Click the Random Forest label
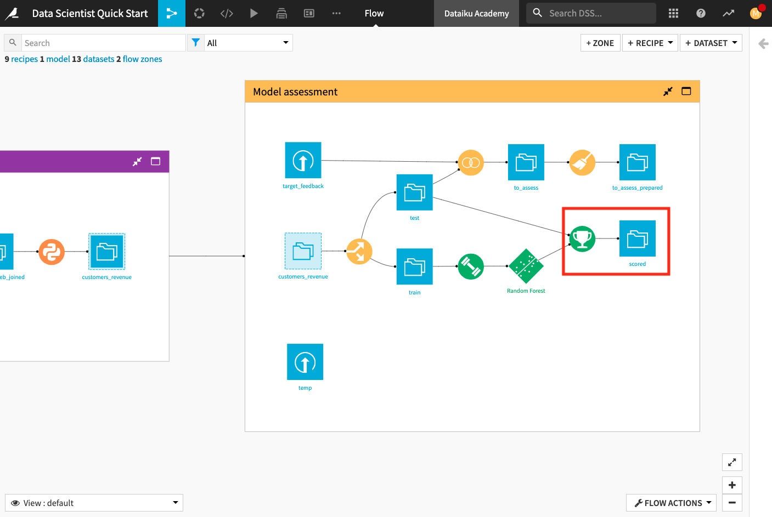This screenshot has height=517, width=772. [x=526, y=291]
